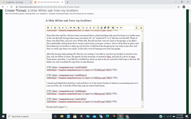
Task: Open File Explorer from taskbar
Action: [x=62, y=116]
